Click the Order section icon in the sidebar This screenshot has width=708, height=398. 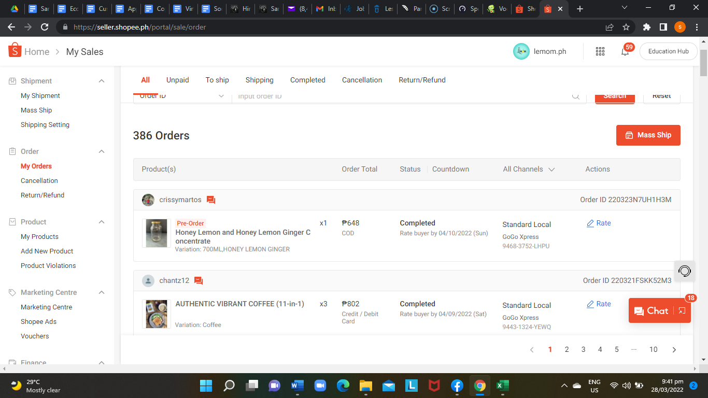coord(12,151)
